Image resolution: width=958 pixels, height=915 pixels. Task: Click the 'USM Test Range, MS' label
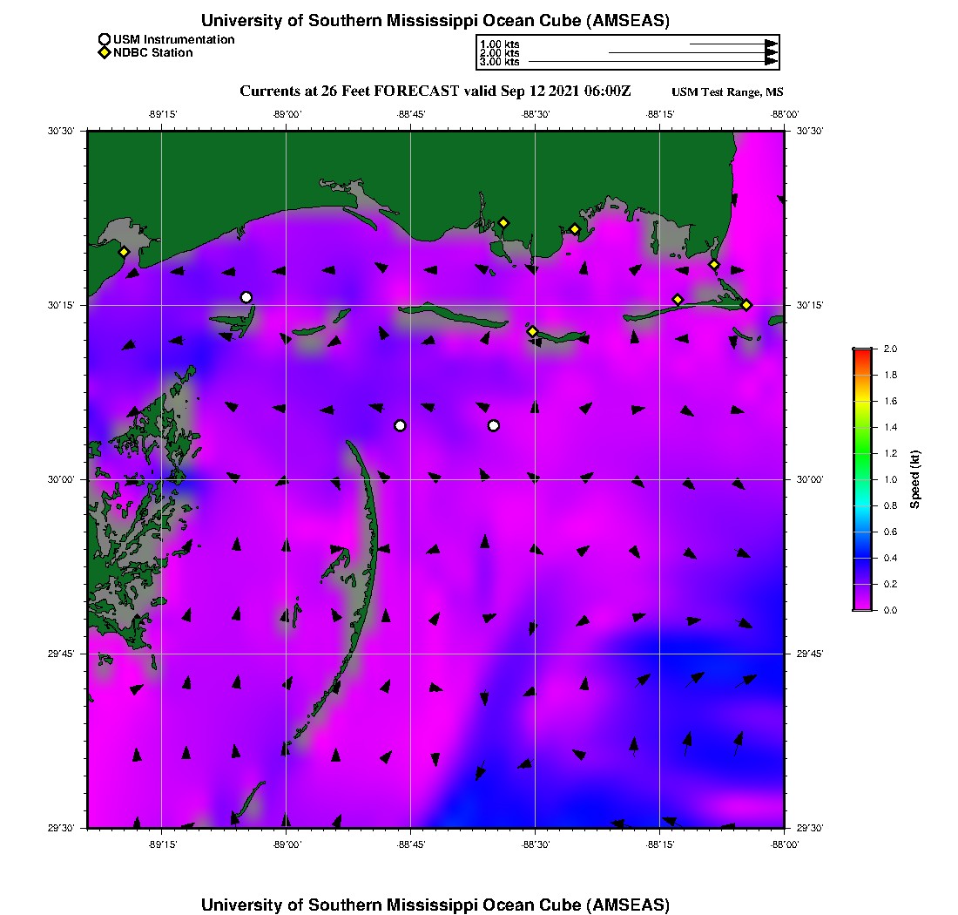tap(727, 92)
